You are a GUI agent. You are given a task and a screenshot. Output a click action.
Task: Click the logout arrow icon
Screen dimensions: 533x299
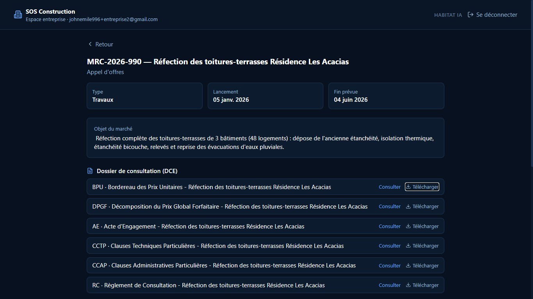click(x=471, y=15)
